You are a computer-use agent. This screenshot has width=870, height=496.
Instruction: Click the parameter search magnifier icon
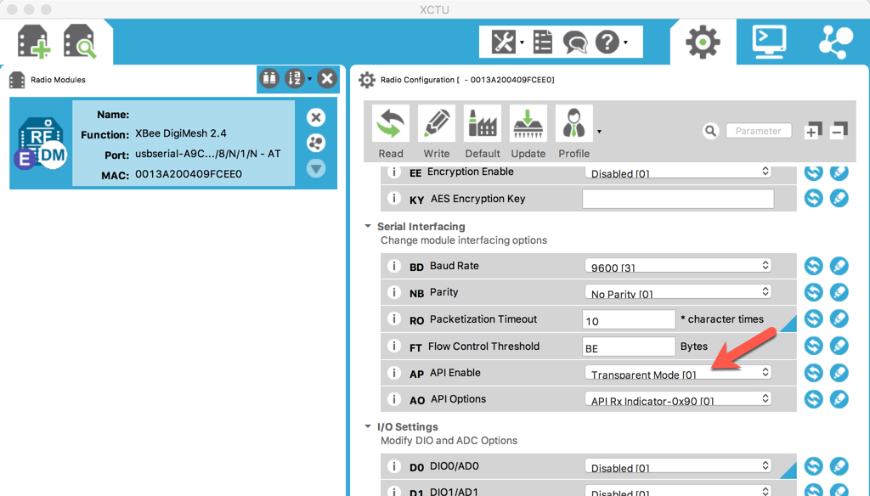[x=710, y=131]
